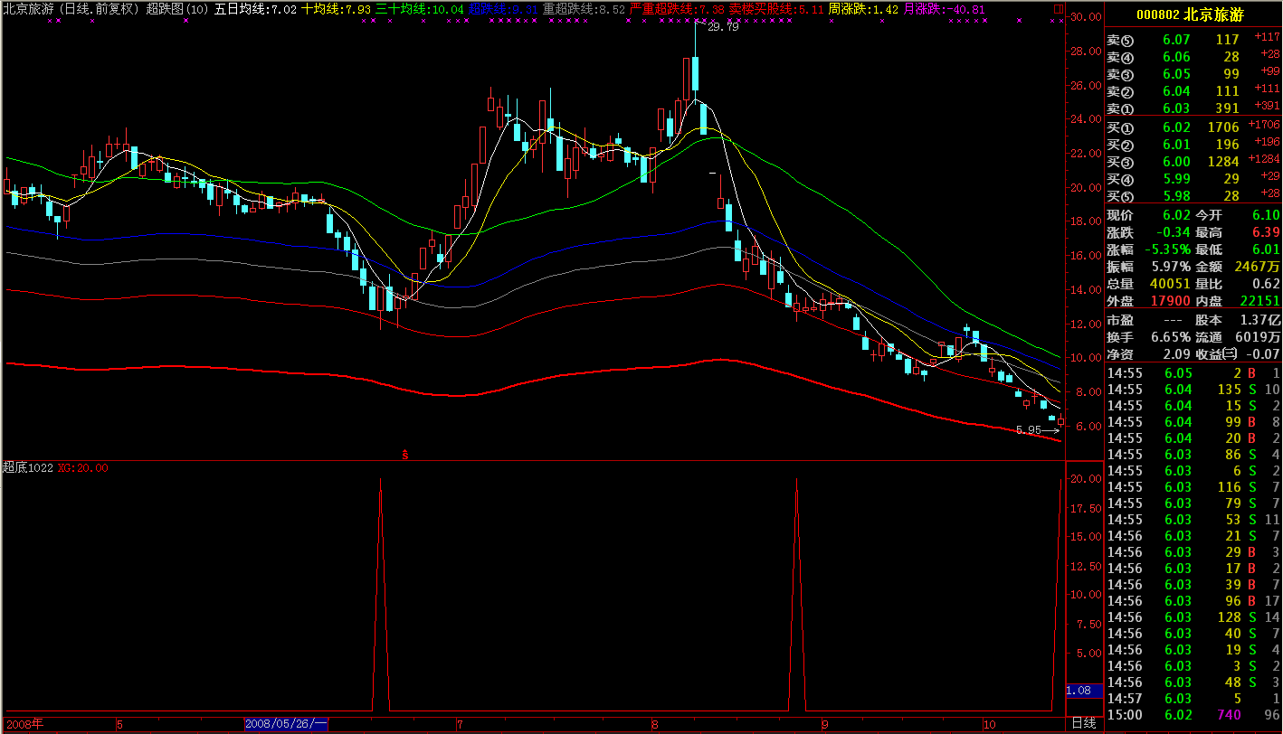1283x734 pixels.
Task: Click the 17.50 label on the indicator axis
Action: (1086, 509)
